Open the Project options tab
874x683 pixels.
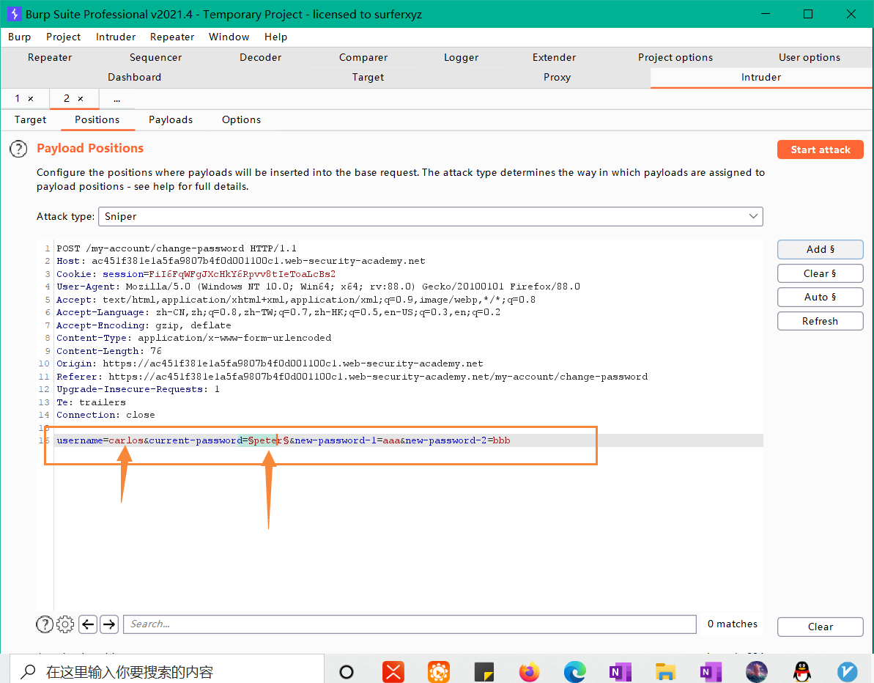pyautogui.click(x=675, y=57)
